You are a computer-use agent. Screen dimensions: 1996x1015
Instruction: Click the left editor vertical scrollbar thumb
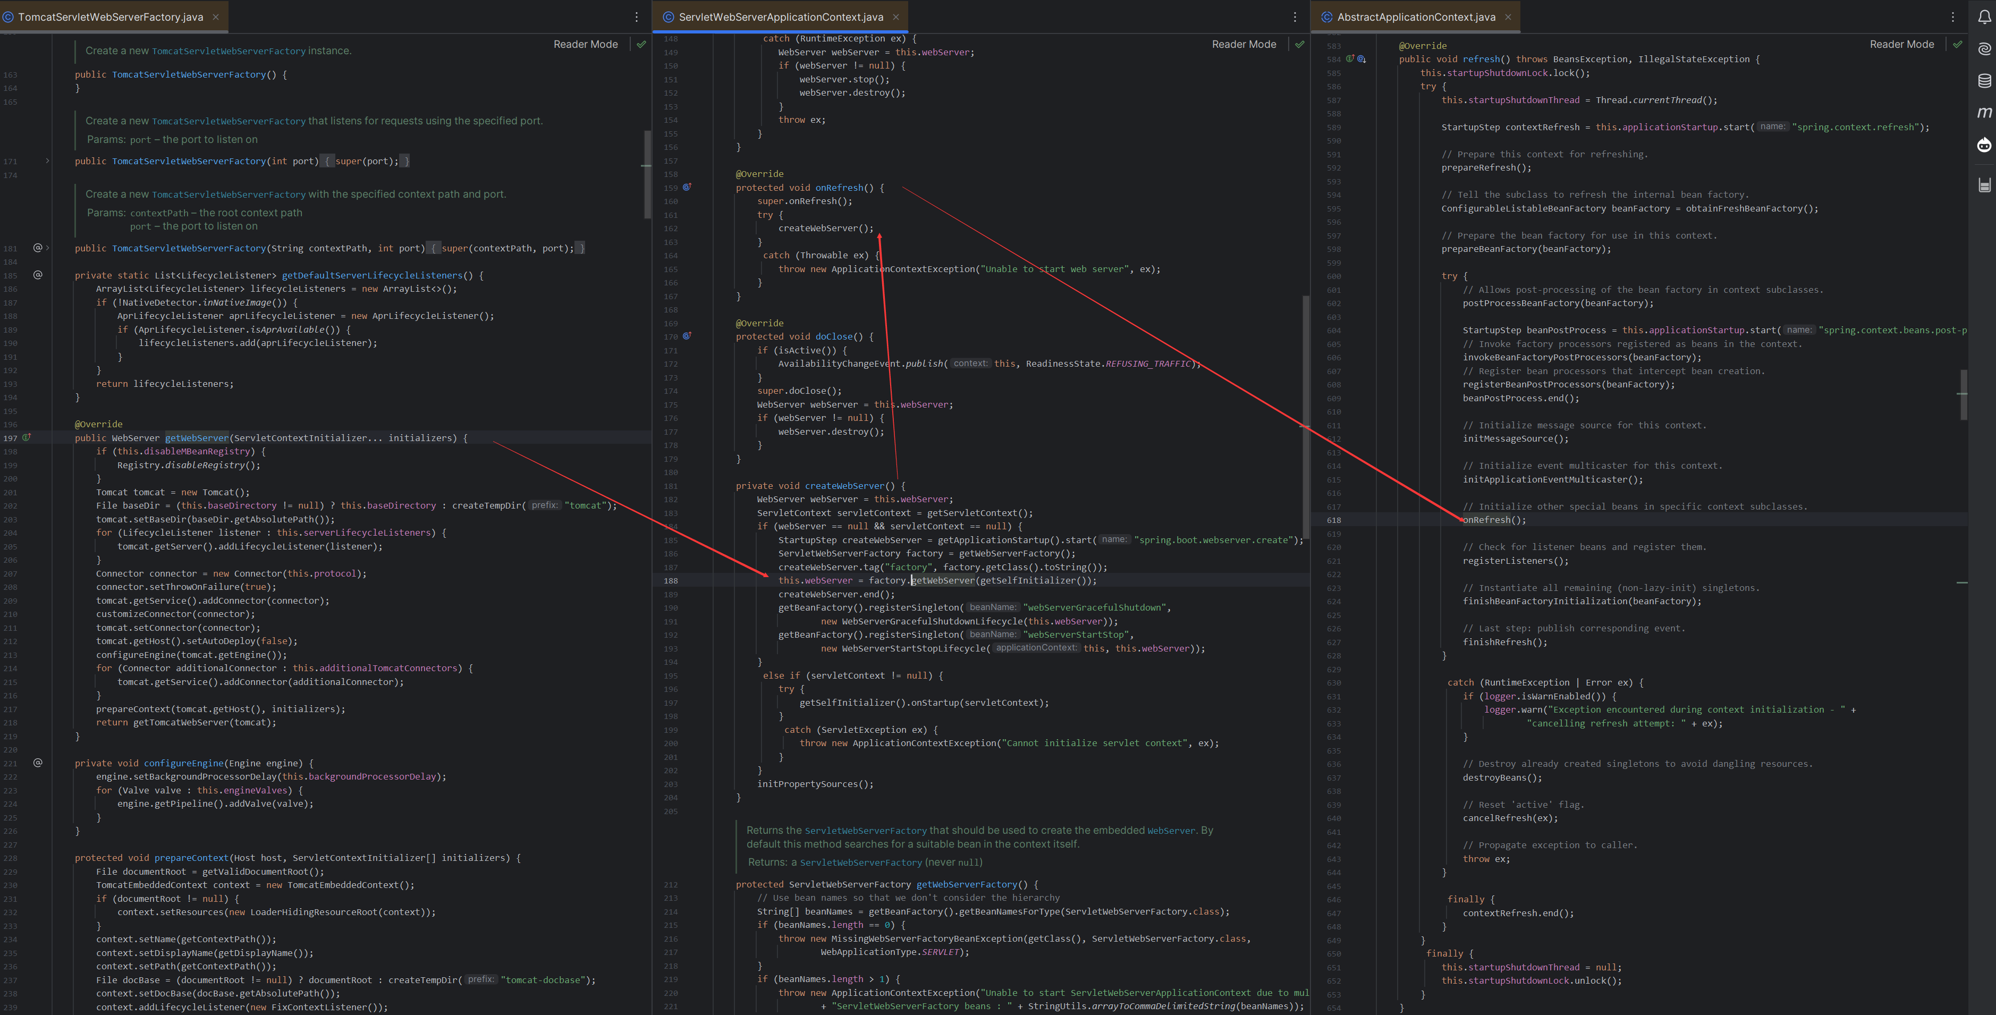click(x=647, y=175)
